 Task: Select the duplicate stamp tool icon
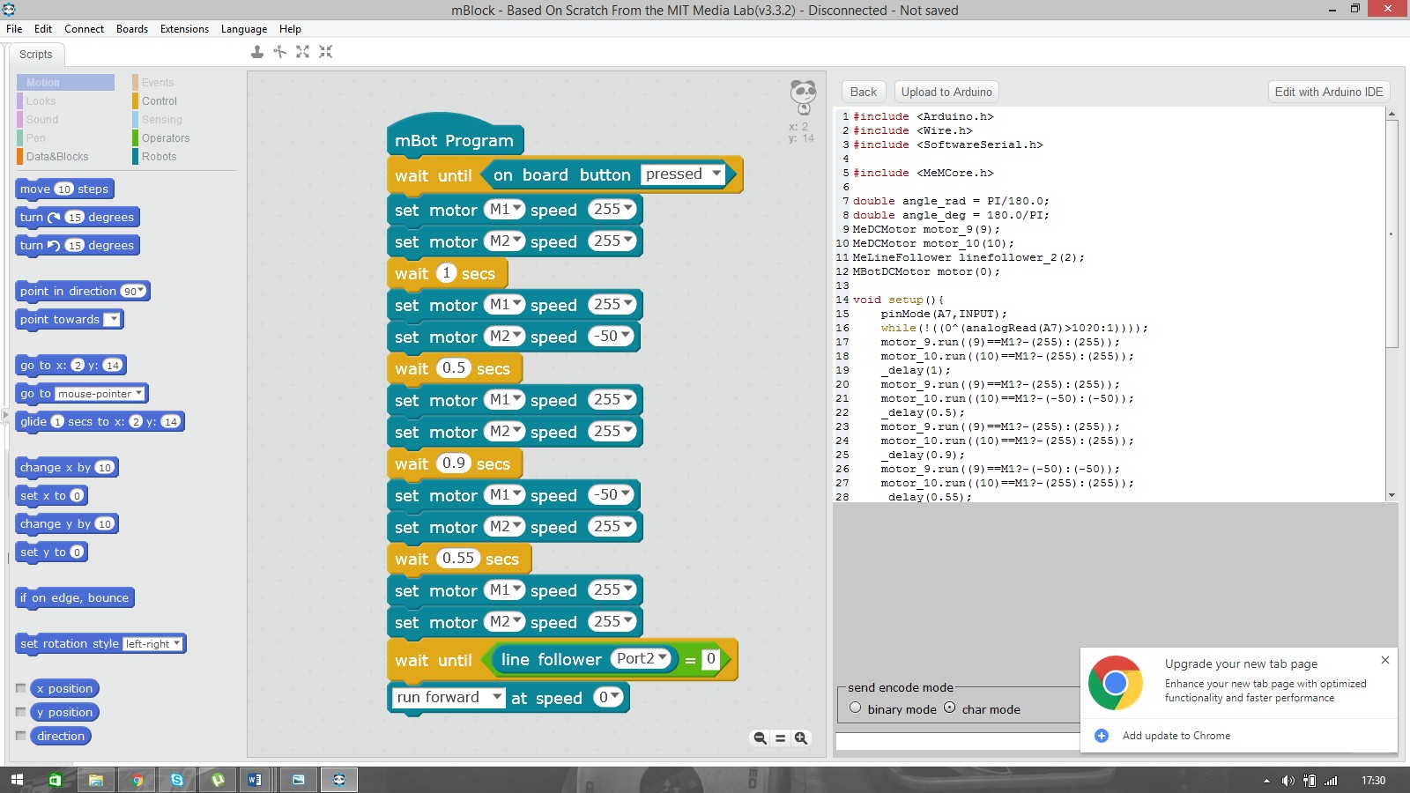coord(256,52)
